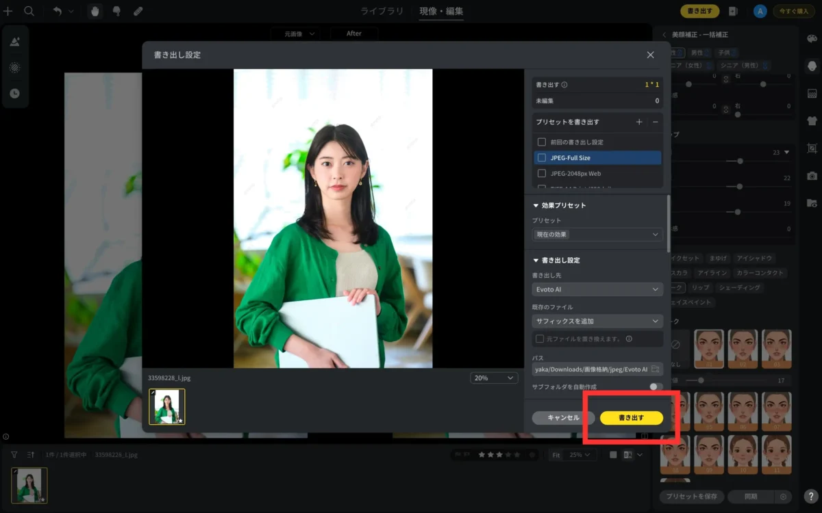Browse folder icon in path field
This screenshot has width=822, height=513.
point(656,369)
